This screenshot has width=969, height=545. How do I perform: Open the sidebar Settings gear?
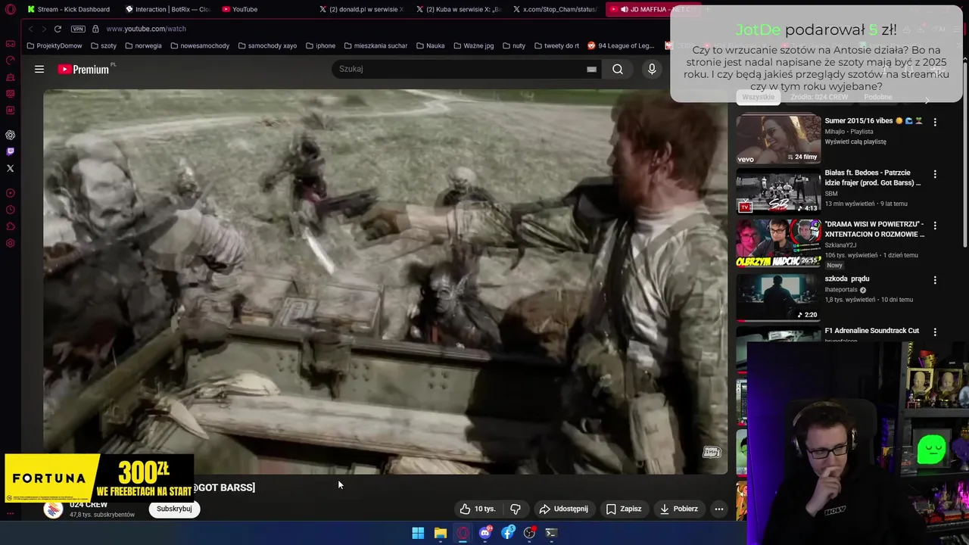(x=10, y=243)
